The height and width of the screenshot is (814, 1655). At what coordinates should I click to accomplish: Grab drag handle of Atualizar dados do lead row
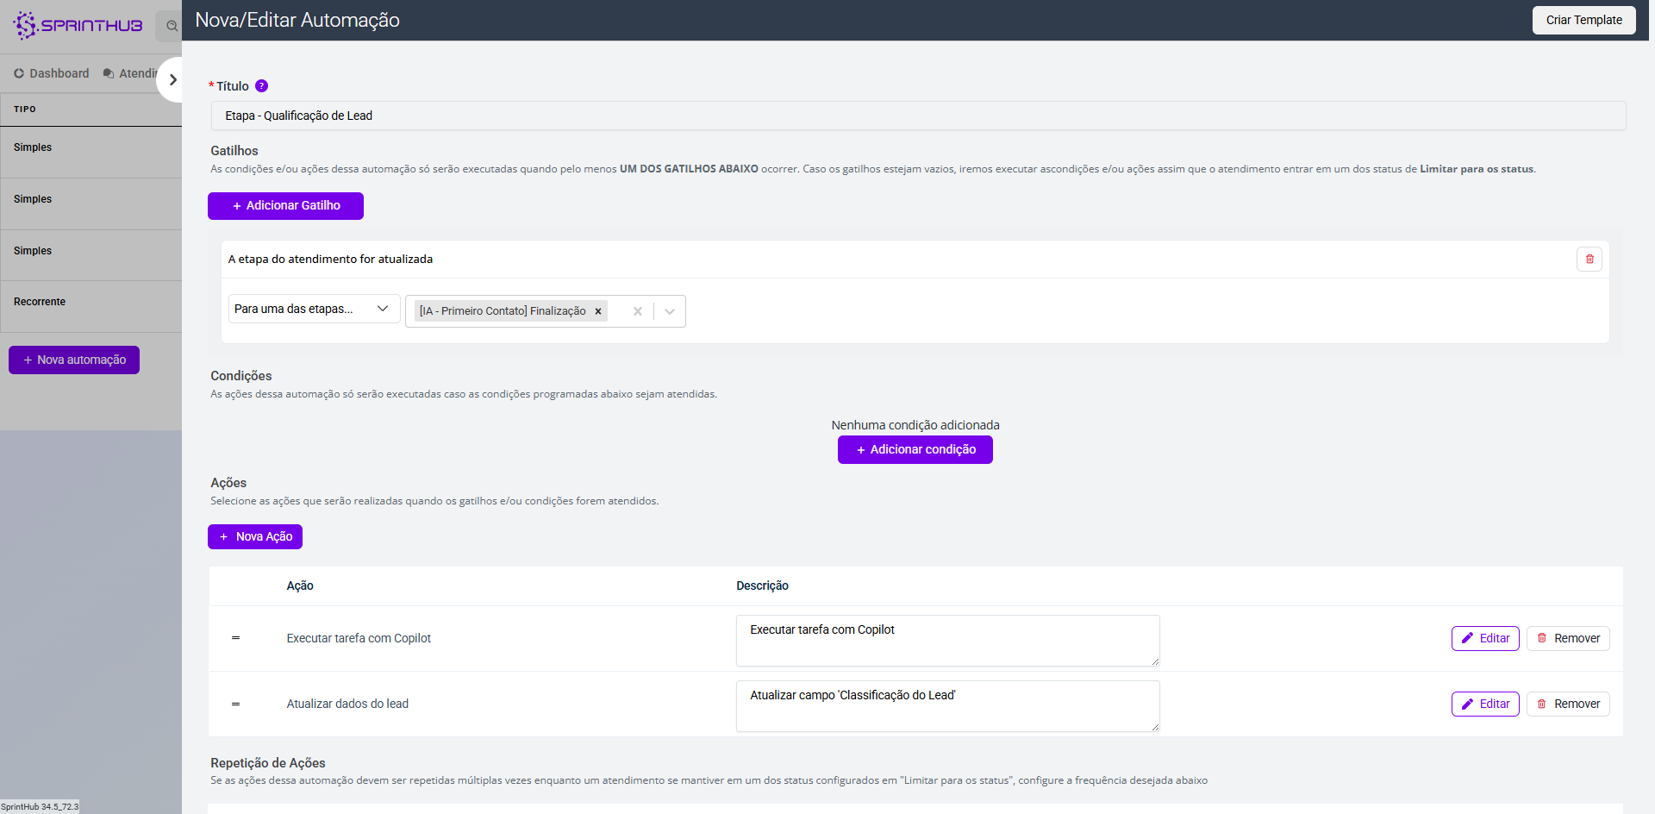[235, 704]
